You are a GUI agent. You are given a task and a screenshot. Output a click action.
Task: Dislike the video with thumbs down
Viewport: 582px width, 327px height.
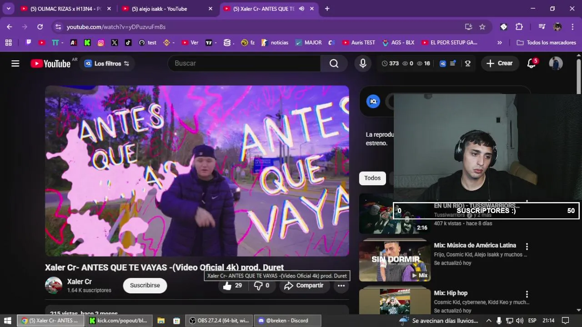(x=261, y=286)
